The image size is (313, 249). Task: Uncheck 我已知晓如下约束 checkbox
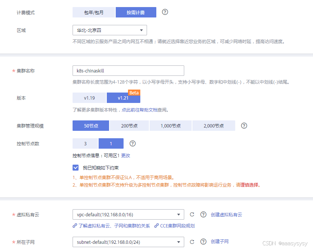[x=76, y=168]
